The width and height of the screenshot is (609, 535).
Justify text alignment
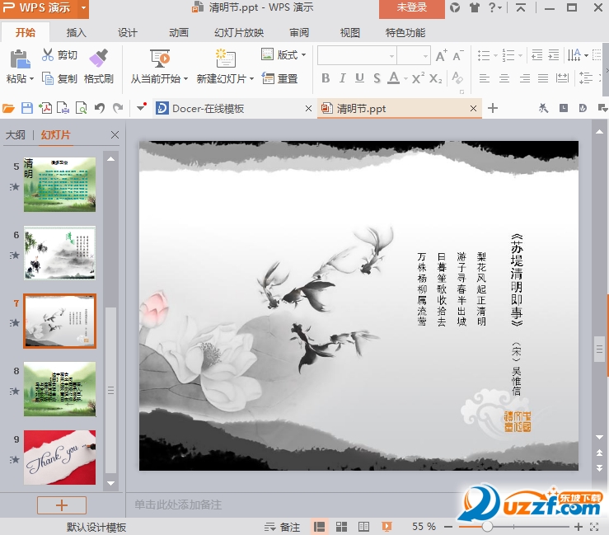(543, 78)
